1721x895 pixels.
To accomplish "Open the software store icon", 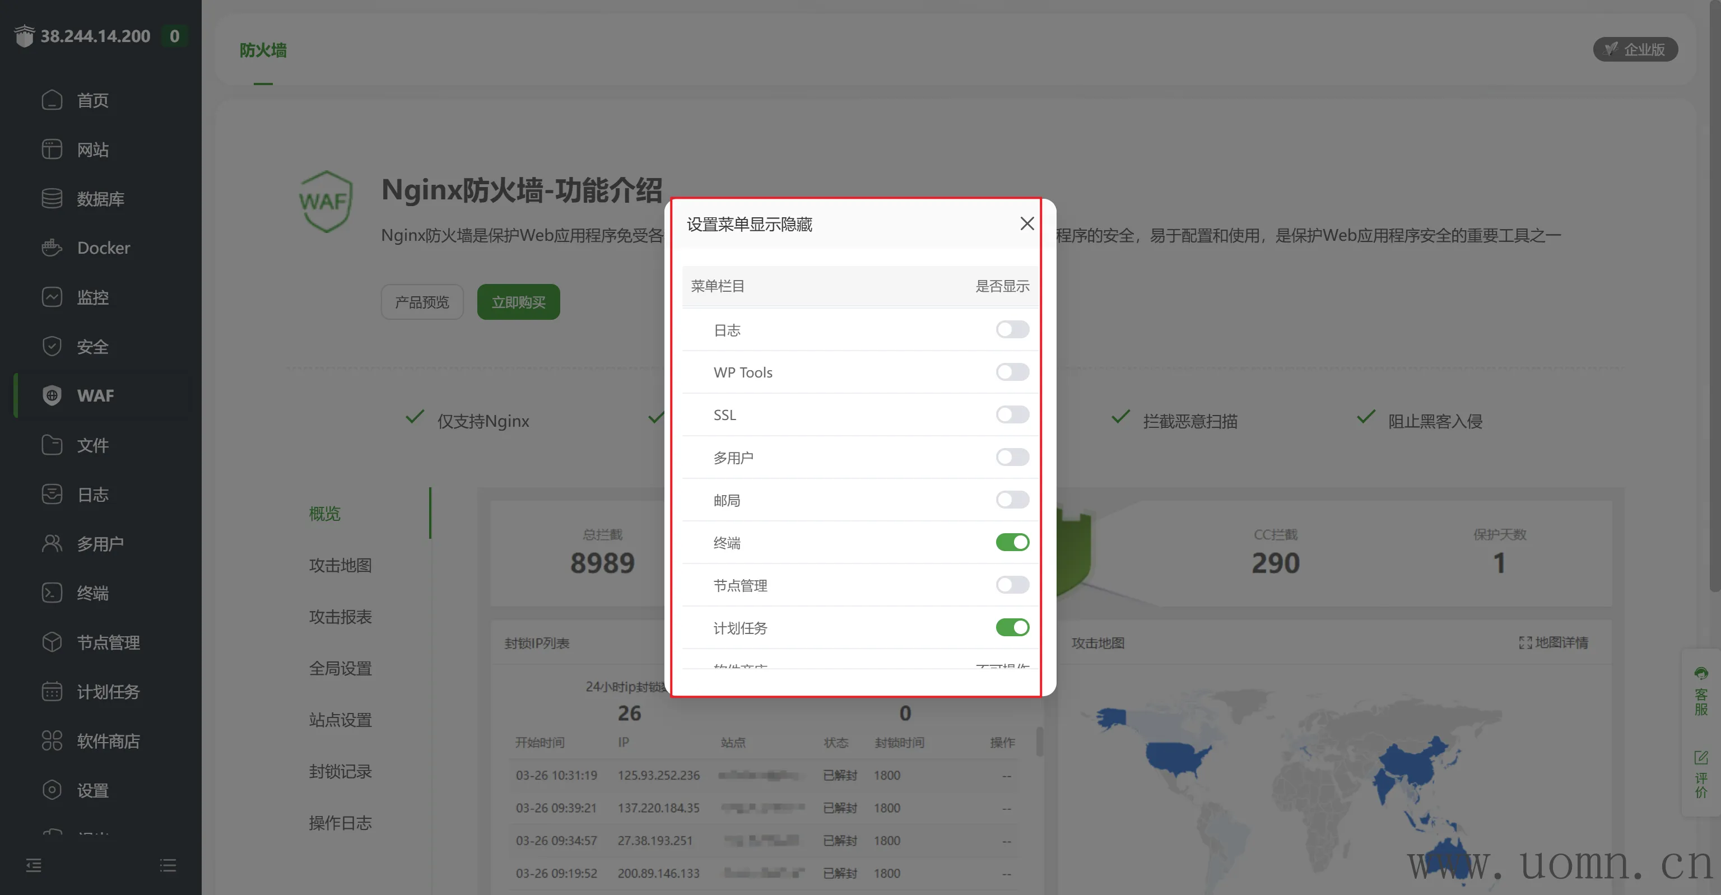I will tap(52, 741).
